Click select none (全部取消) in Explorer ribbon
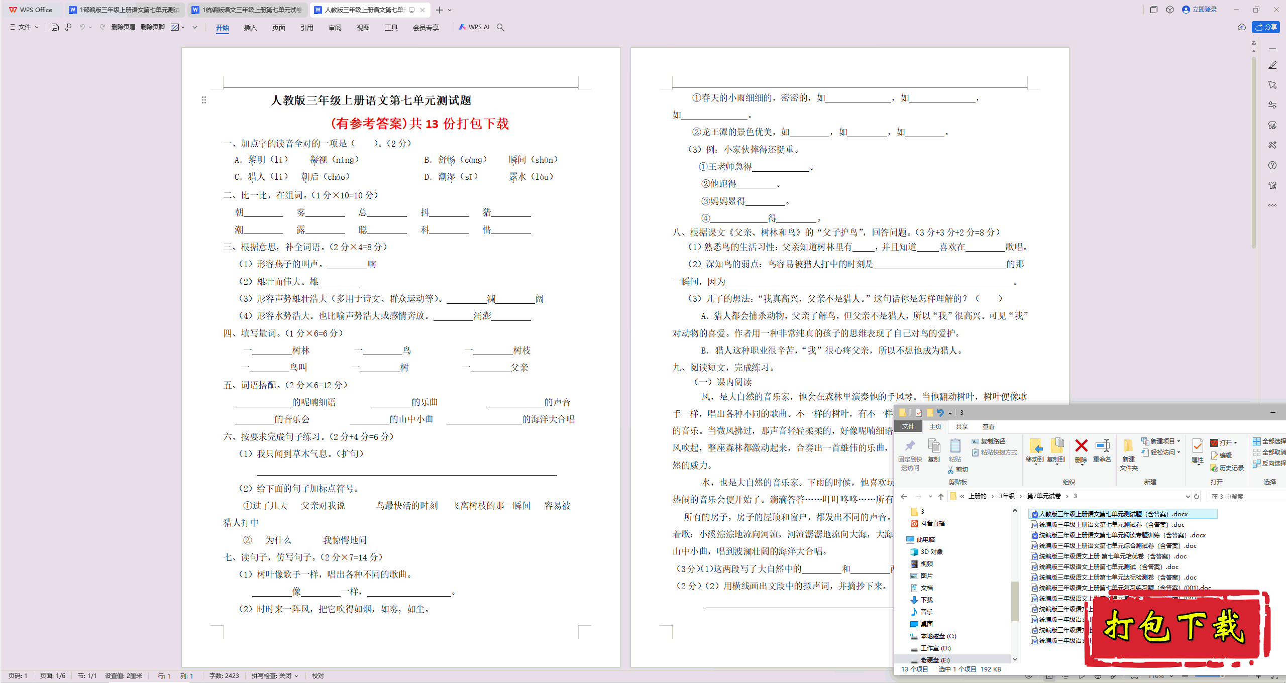1286x683 pixels. pos(1269,452)
